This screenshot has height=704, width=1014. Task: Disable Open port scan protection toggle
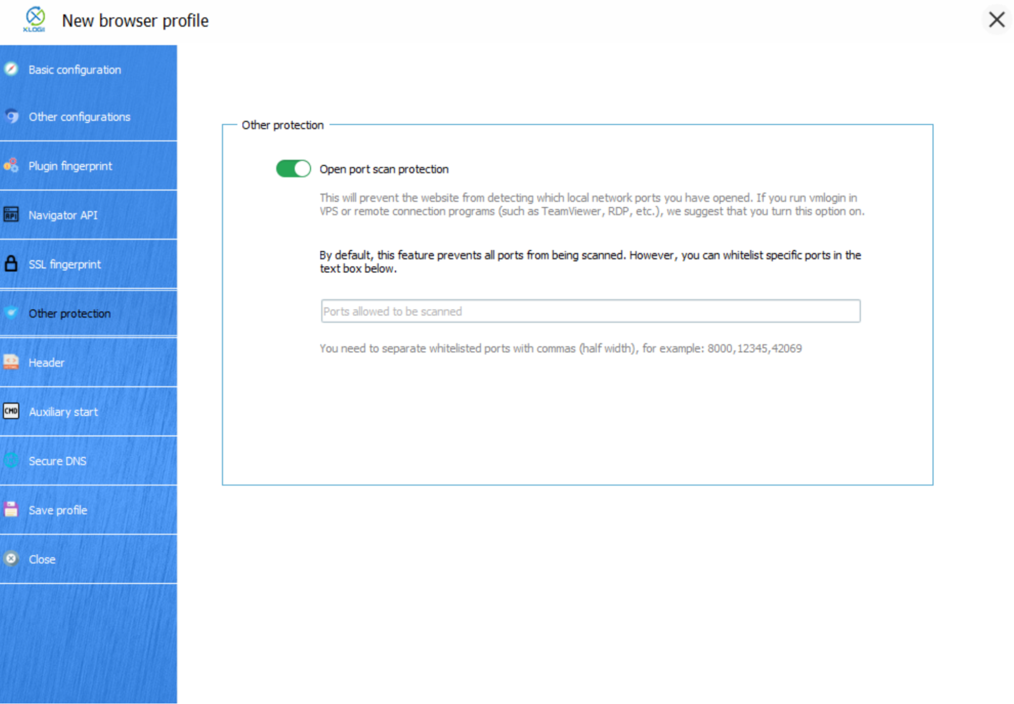tap(293, 169)
